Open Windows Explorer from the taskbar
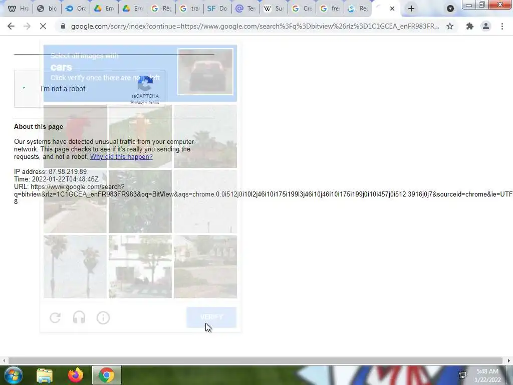This screenshot has height=385, width=513. [44, 375]
